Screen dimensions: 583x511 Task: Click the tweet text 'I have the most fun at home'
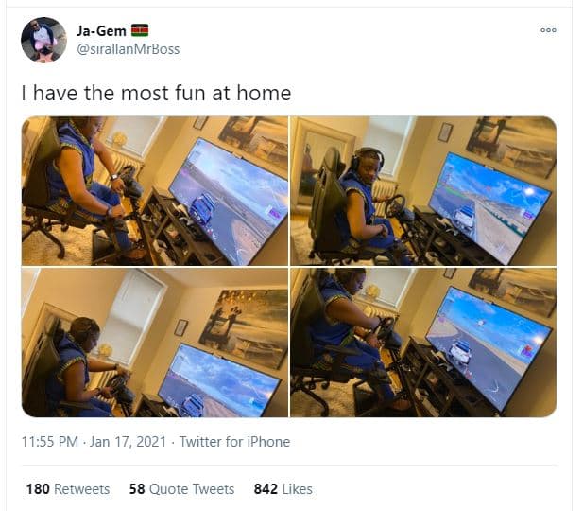point(156,93)
